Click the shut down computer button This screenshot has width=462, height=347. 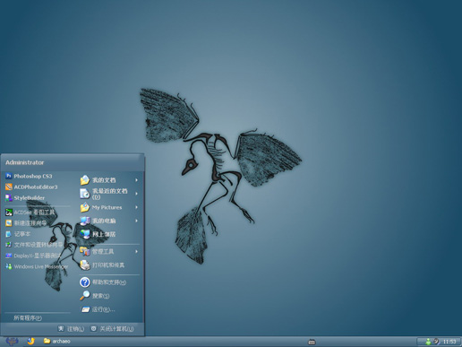pyautogui.click(x=112, y=329)
